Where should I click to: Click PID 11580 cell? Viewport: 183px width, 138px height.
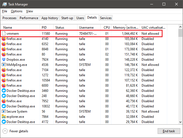point(46,34)
